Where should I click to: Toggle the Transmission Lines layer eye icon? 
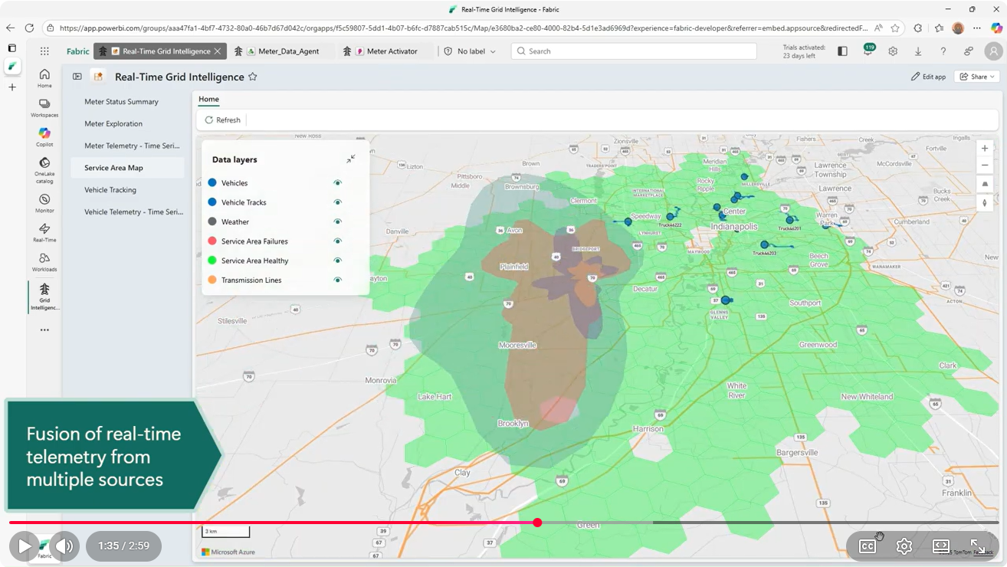(337, 280)
